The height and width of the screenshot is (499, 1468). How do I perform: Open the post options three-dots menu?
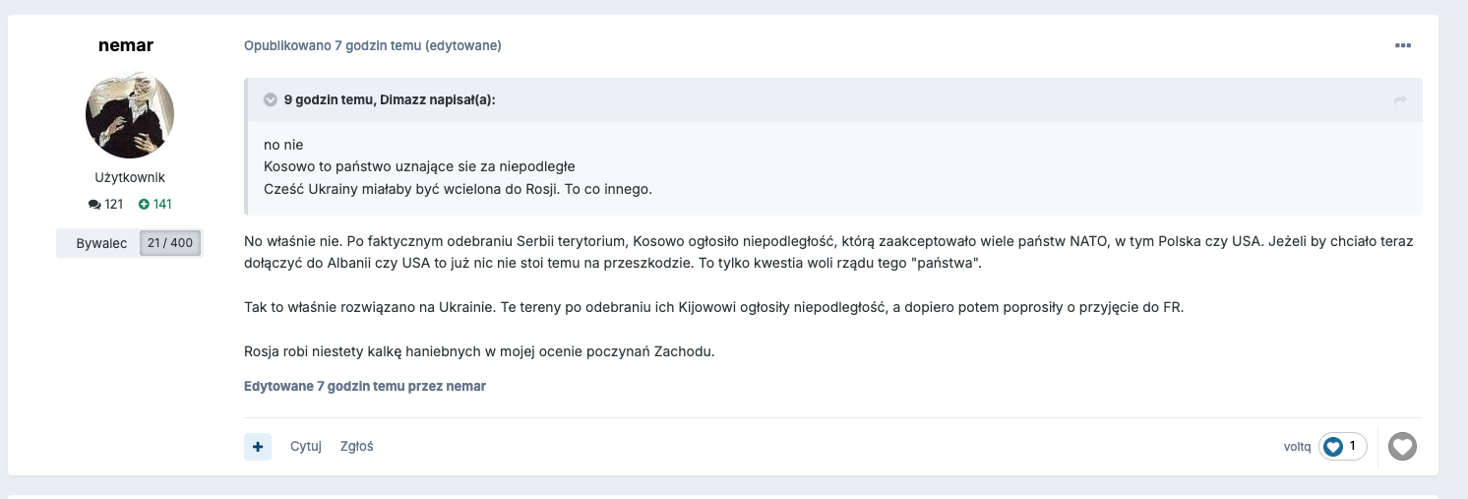[1402, 45]
